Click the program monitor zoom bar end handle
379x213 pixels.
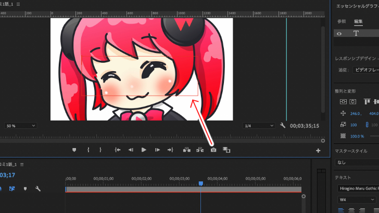tap(323, 141)
